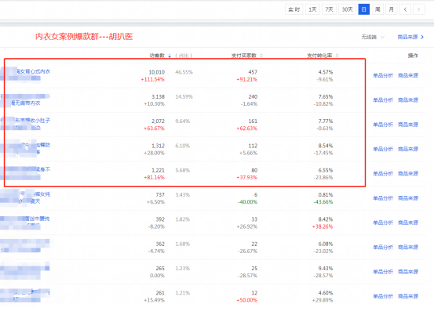Click the +63.67% visitor change value
Screen dimensions: 434x311
tap(154, 128)
